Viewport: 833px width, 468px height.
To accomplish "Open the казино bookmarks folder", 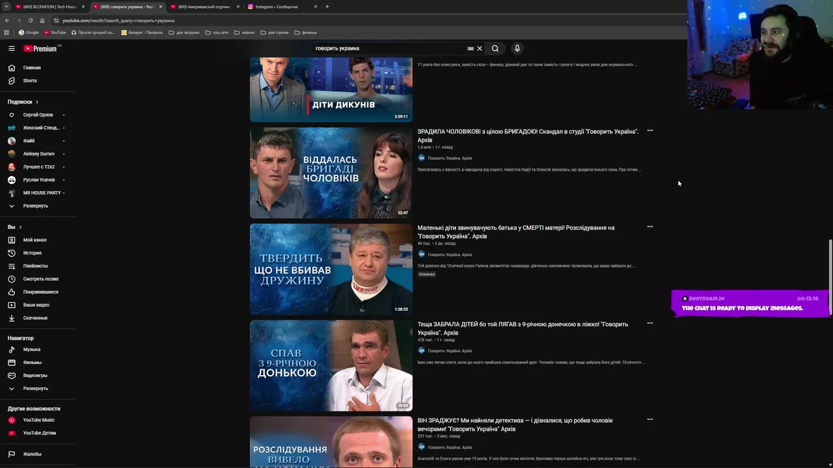I will (x=245, y=32).
